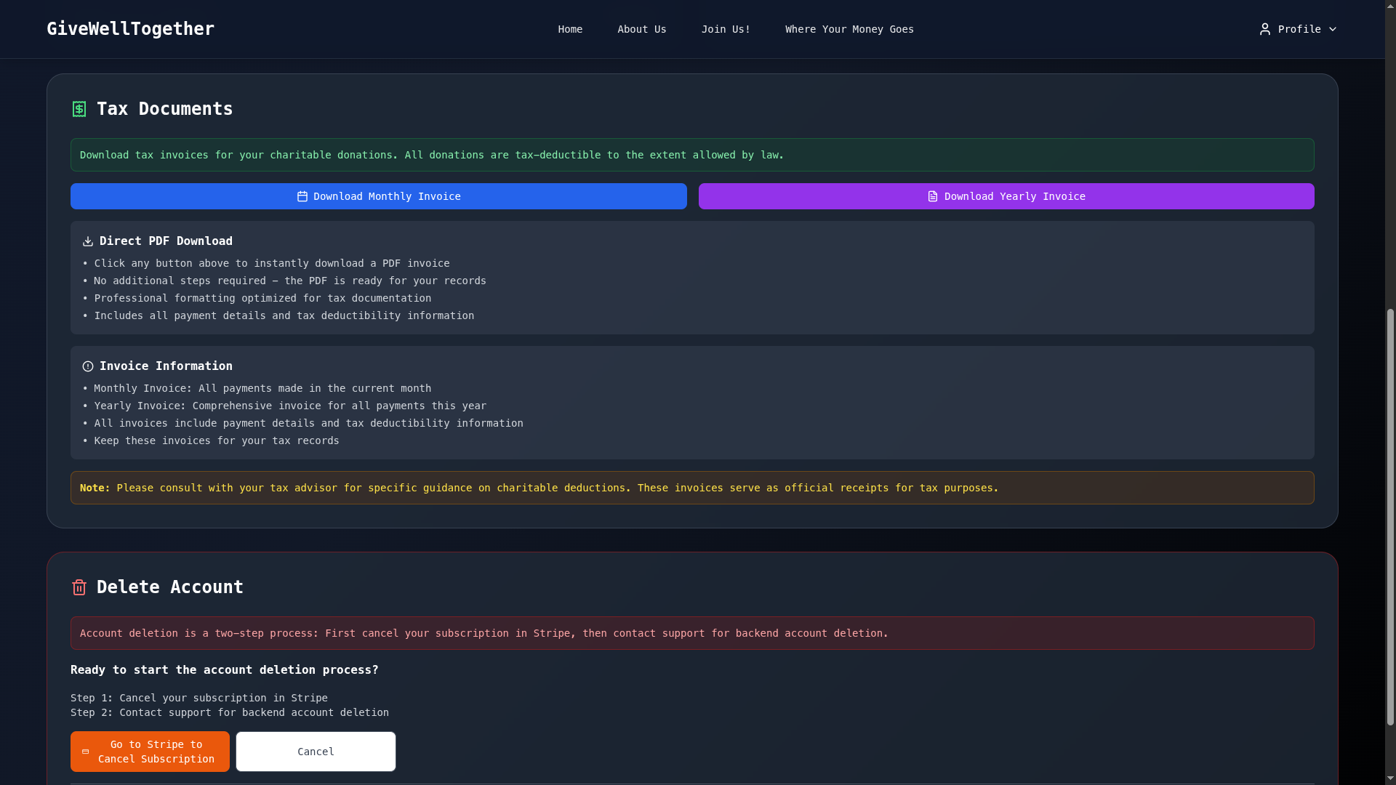The width and height of the screenshot is (1396, 785).
Task: Open Where Your Money Goes
Action: pos(849,29)
